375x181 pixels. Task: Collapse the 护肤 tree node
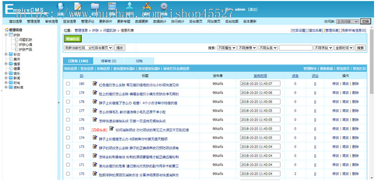[x=6, y=34]
